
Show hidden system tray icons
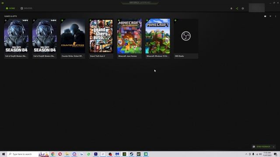[x=246, y=154]
